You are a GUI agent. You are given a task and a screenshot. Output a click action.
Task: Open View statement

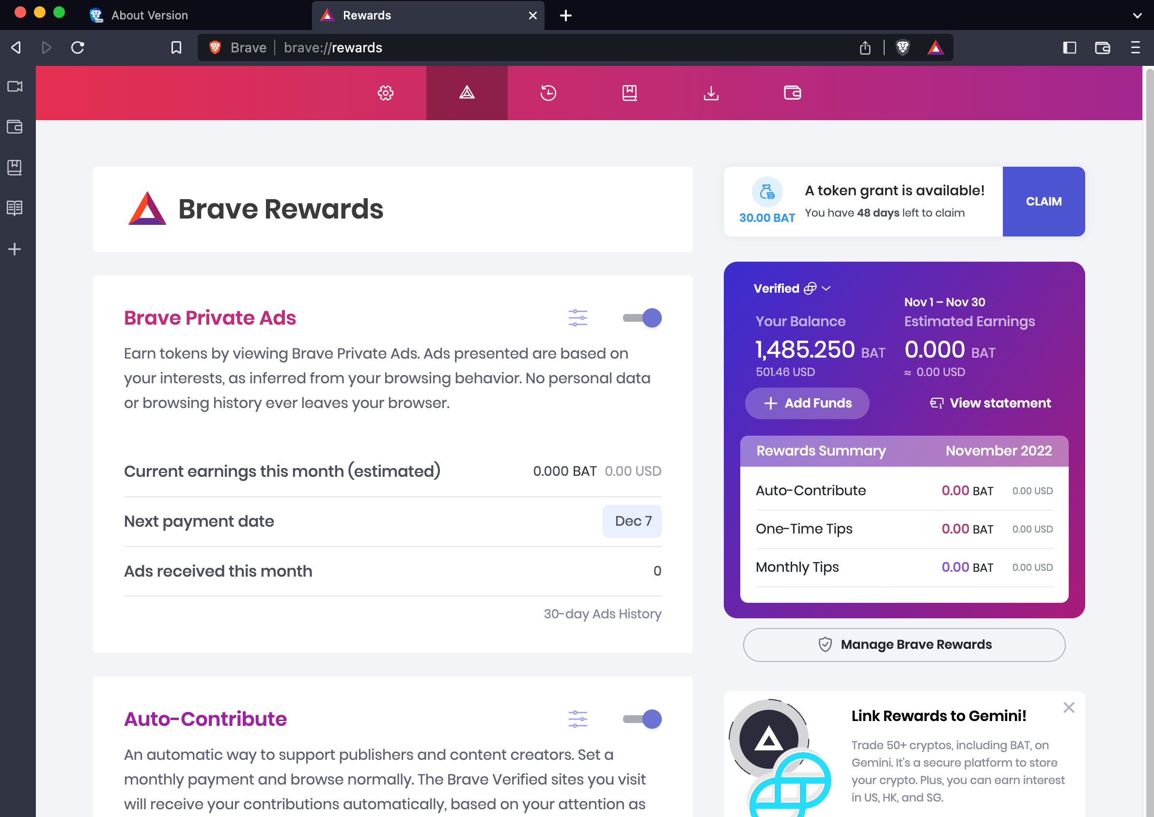[x=990, y=403]
